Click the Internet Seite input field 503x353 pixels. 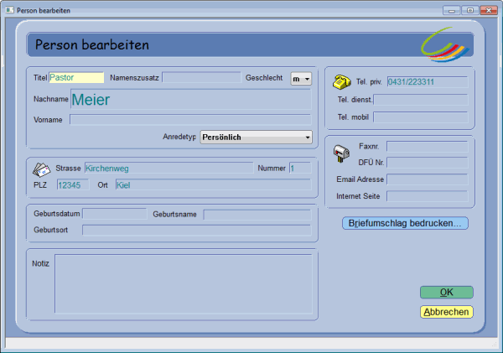coord(428,196)
